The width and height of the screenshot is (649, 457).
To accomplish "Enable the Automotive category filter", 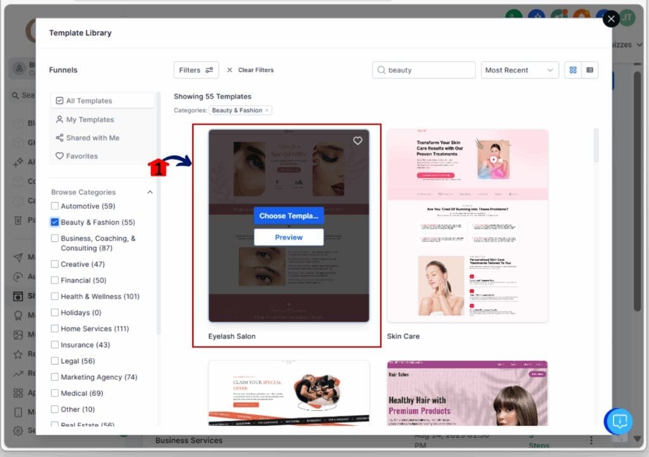I will 55,205.
